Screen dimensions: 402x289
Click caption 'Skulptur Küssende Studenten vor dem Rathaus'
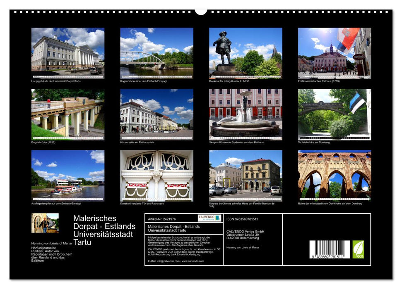(236, 142)
